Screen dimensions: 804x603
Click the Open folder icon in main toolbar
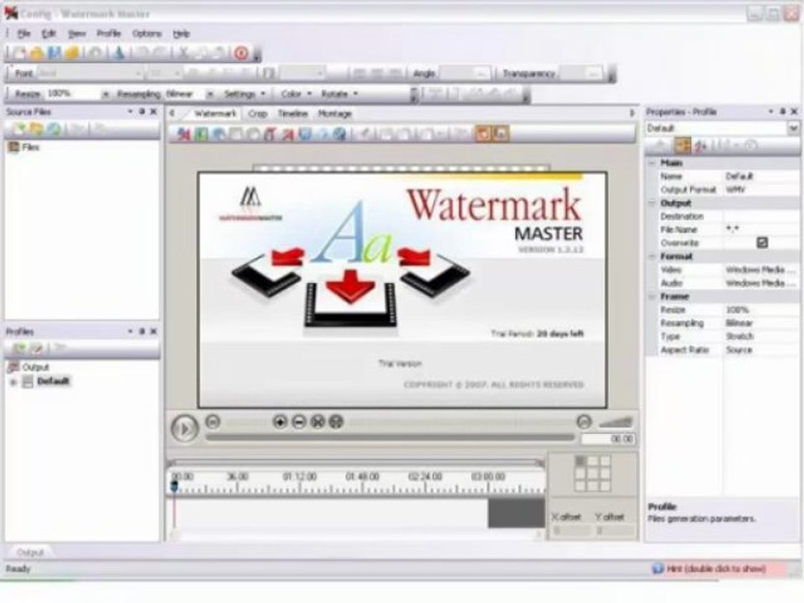(x=36, y=54)
